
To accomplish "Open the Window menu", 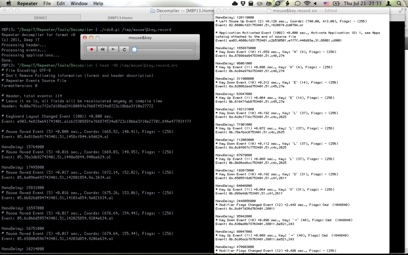I will pos(79,3).
